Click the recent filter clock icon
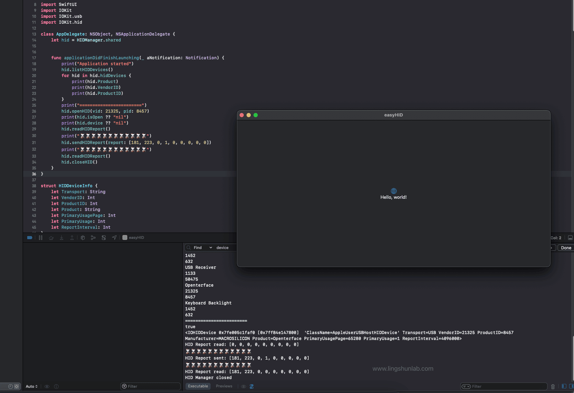 (x=10, y=386)
